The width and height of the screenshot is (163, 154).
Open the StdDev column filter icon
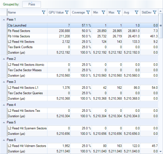155,12
